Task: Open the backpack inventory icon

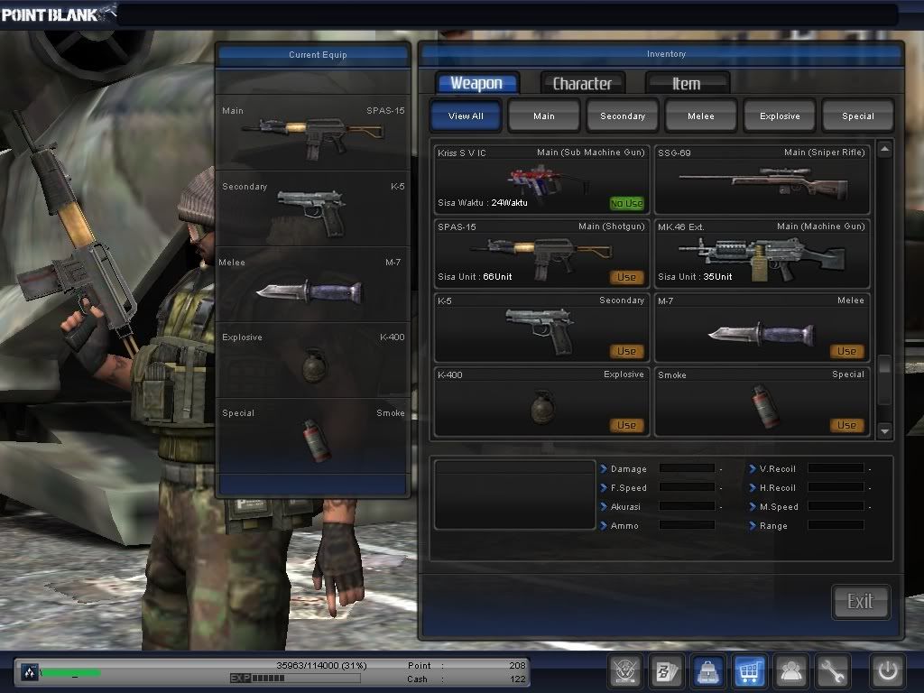Action: tap(707, 671)
